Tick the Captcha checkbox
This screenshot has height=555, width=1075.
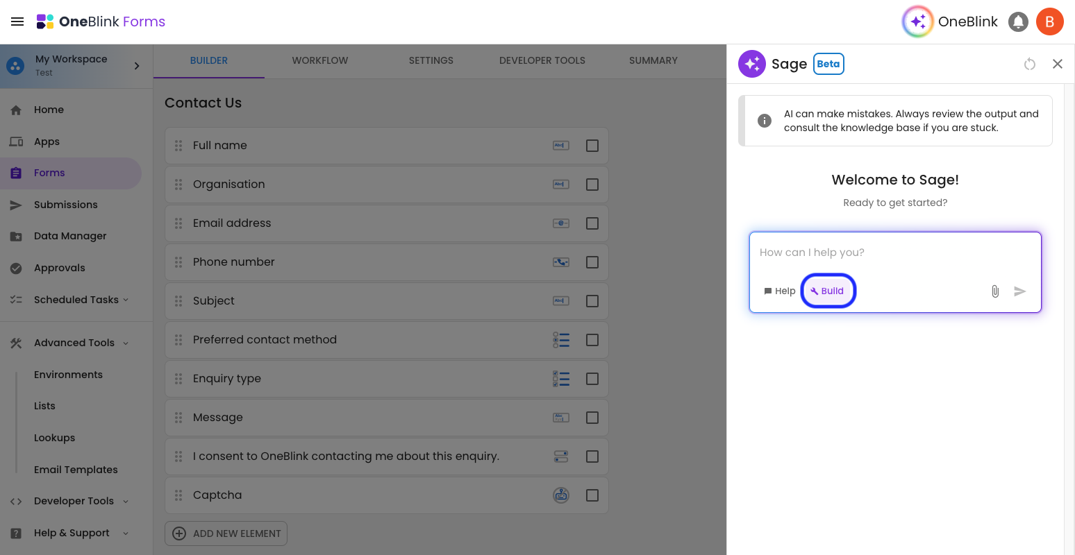(592, 495)
